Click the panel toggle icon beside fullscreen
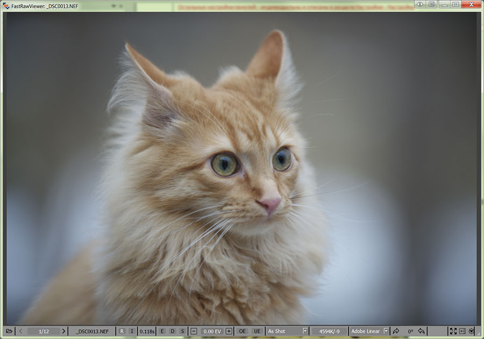The height and width of the screenshot is (339, 484). pyautogui.click(x=462, y=331)
